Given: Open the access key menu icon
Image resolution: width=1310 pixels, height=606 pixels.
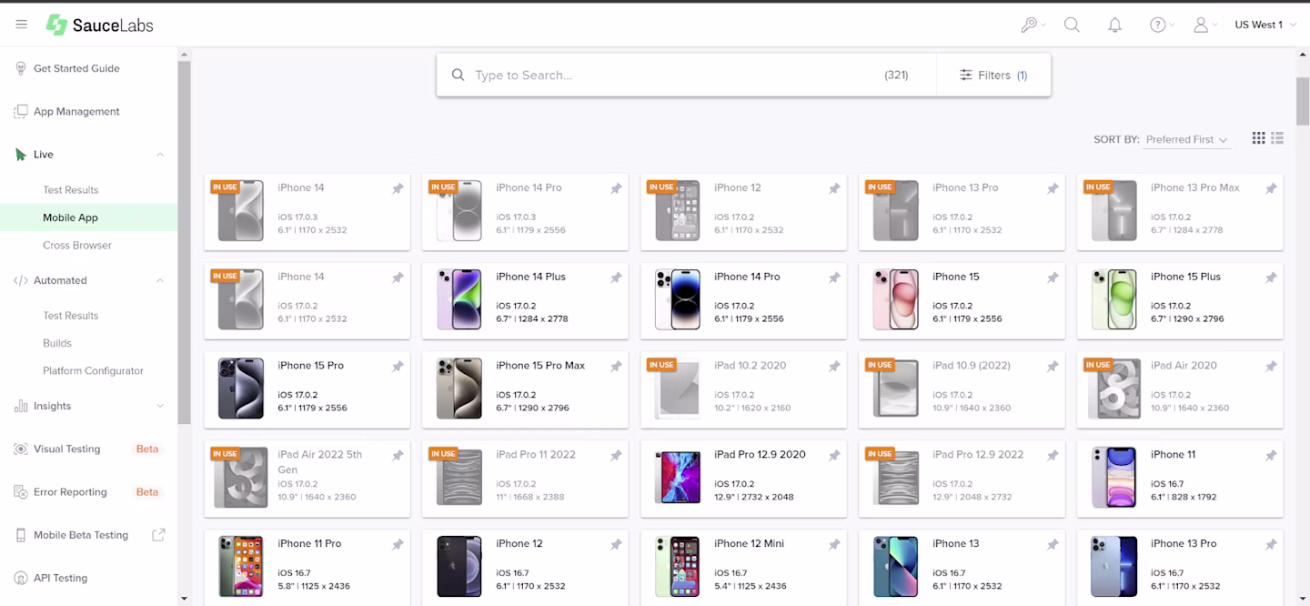Looking at the screenshot, I should pos(1029,25).
